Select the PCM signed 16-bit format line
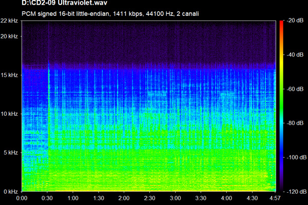 click(x=110, y=14)
